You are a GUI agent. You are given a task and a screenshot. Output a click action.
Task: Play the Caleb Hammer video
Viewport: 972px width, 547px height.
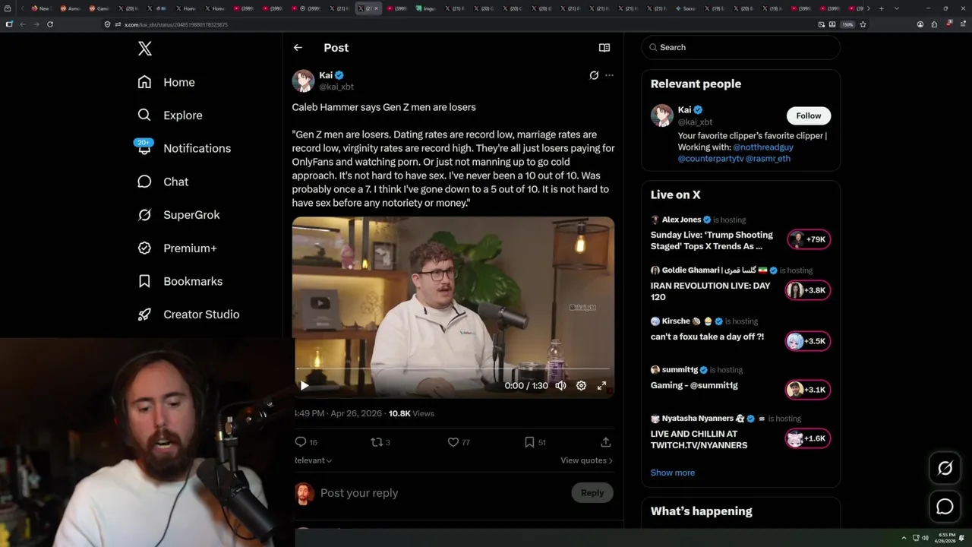coord(305,385)
